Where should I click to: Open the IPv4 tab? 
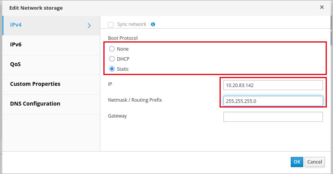click(x=51, y=26)
